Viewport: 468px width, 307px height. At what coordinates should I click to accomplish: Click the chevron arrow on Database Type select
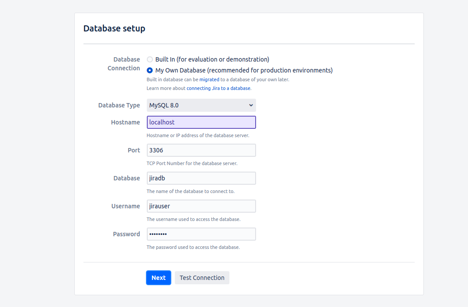point(251,105)
